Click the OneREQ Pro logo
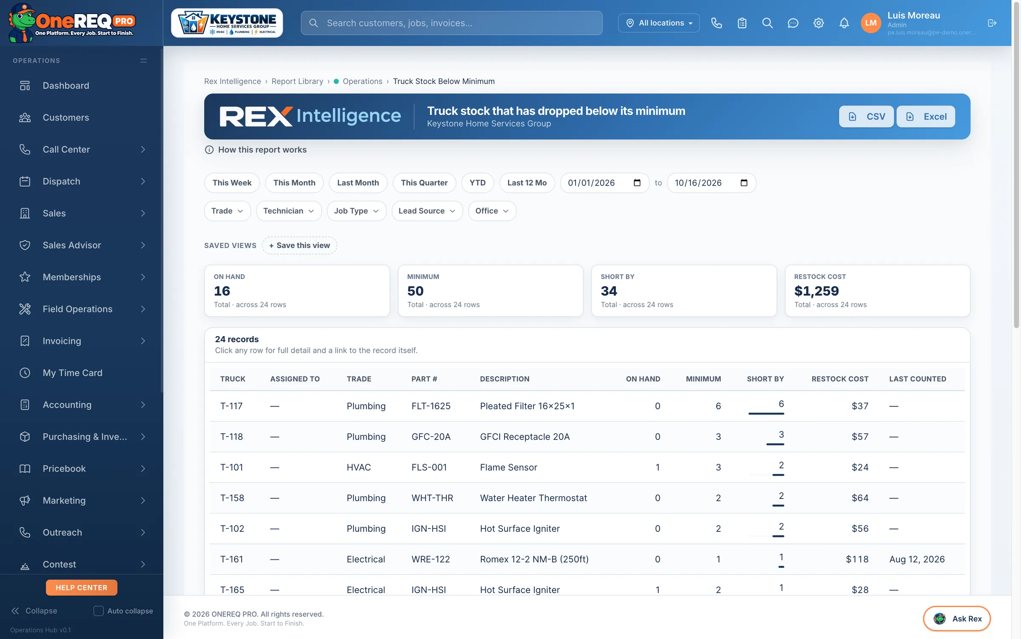The image size is (1021, 639). [72, 23]
